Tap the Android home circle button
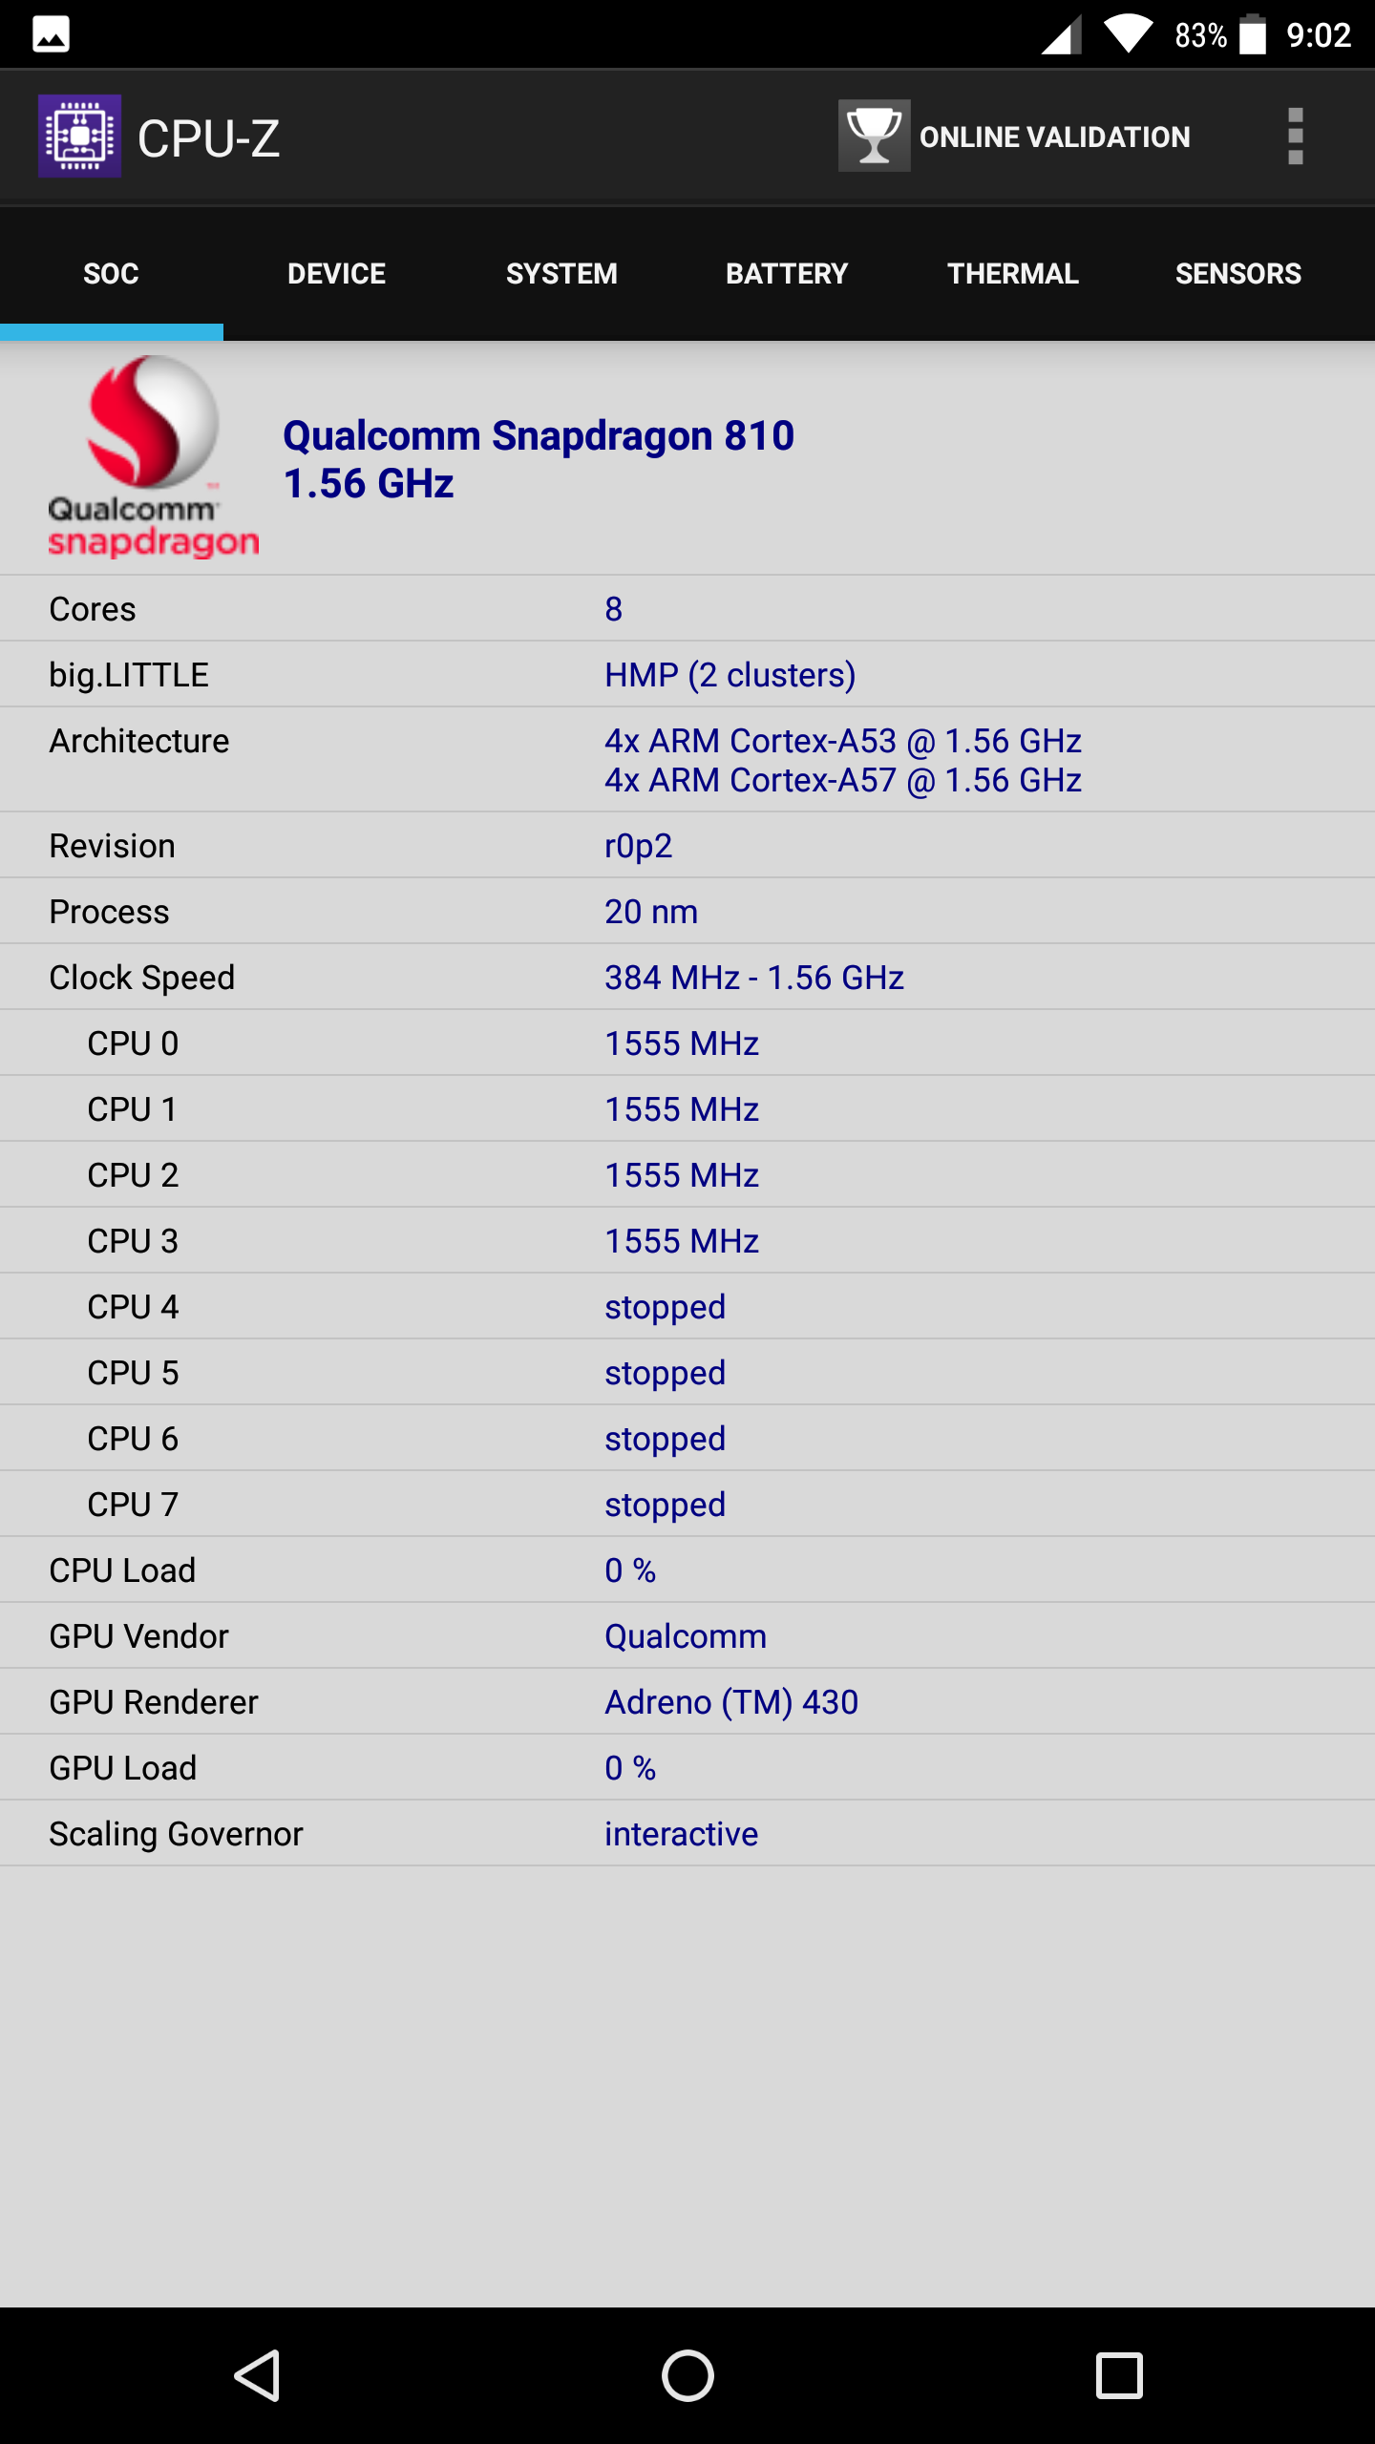The image size is (1375, 2444). 687,2375
